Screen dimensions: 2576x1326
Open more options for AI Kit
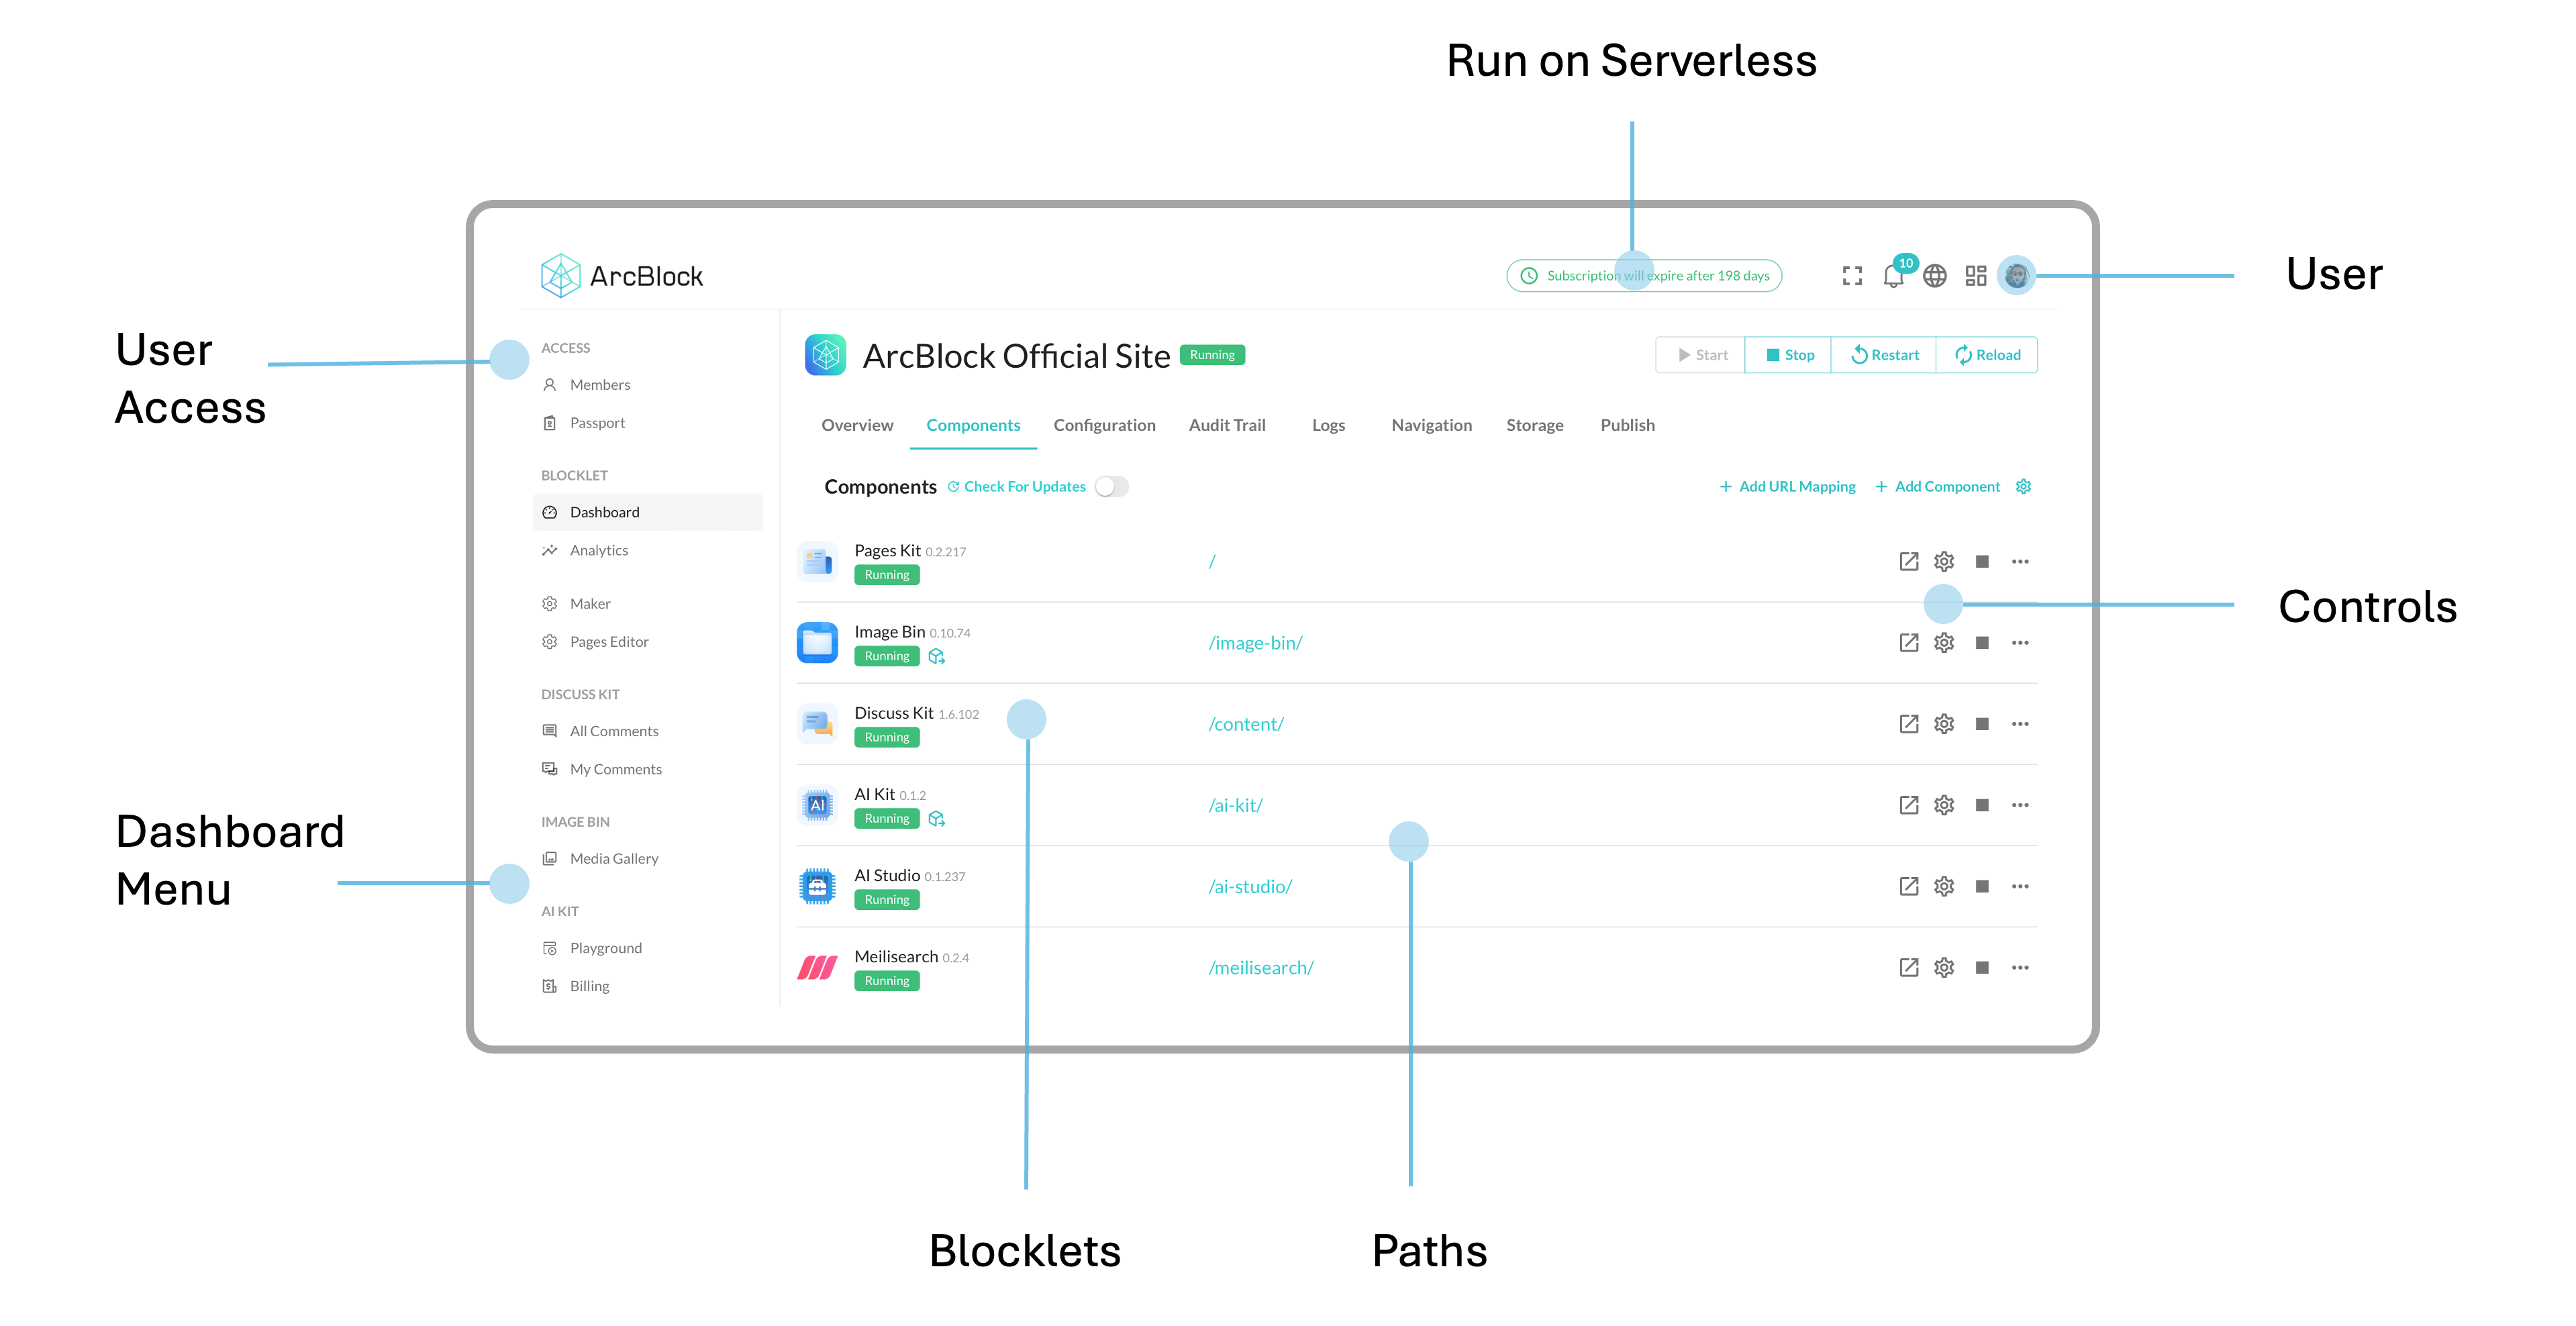point(2020,805)
